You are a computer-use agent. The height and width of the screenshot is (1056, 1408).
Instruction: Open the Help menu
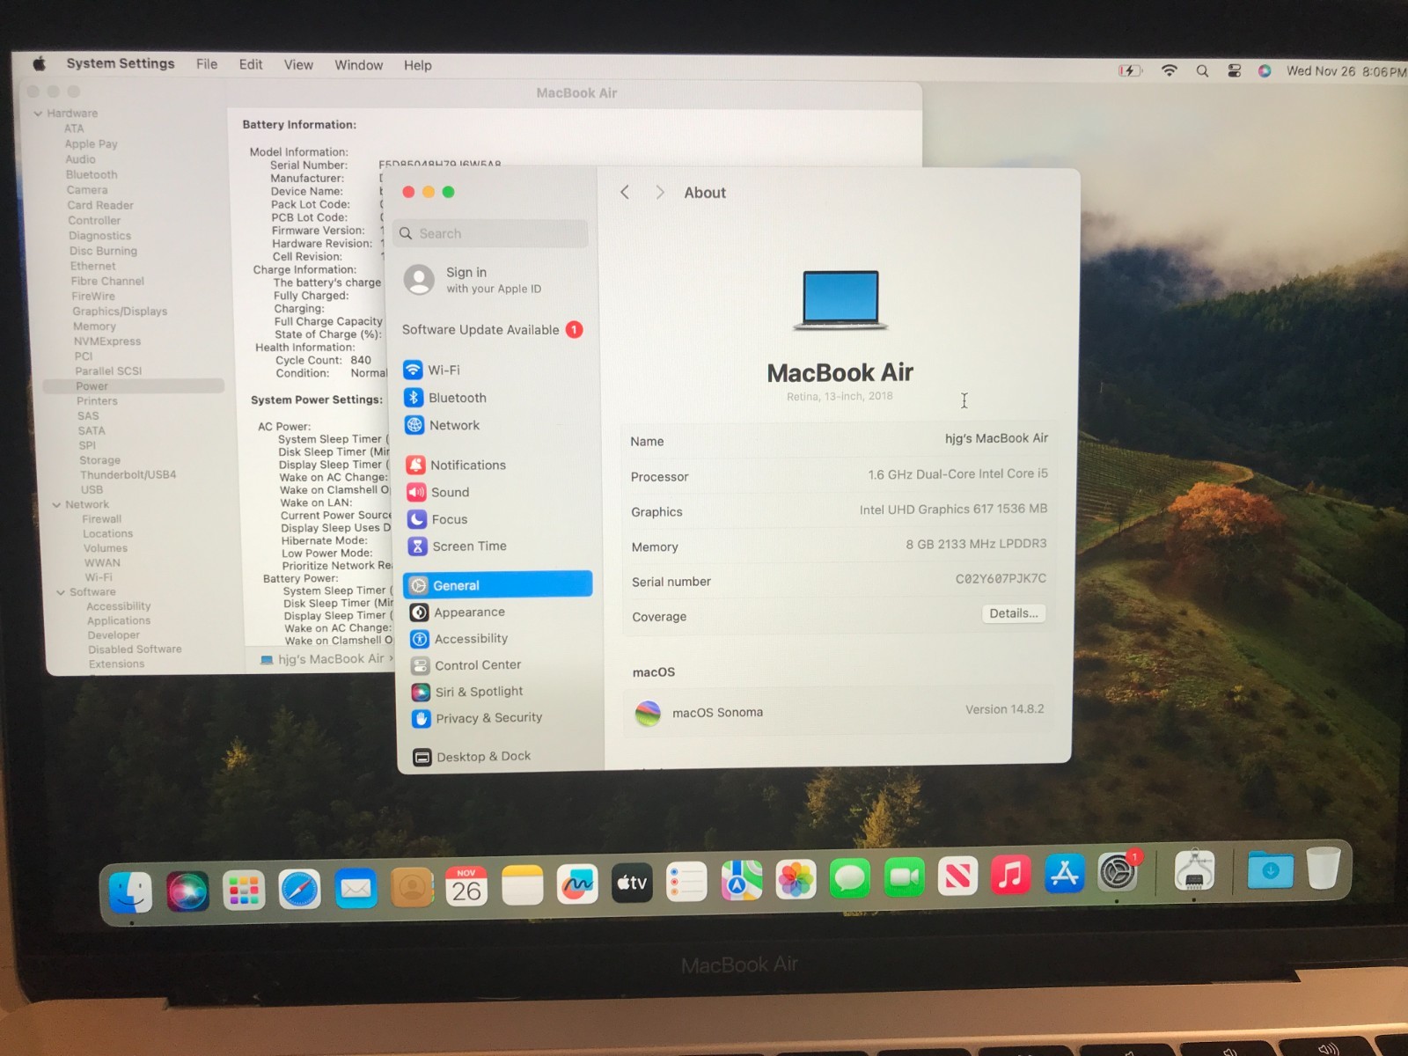pyautogui.click(x=418, y=64)
